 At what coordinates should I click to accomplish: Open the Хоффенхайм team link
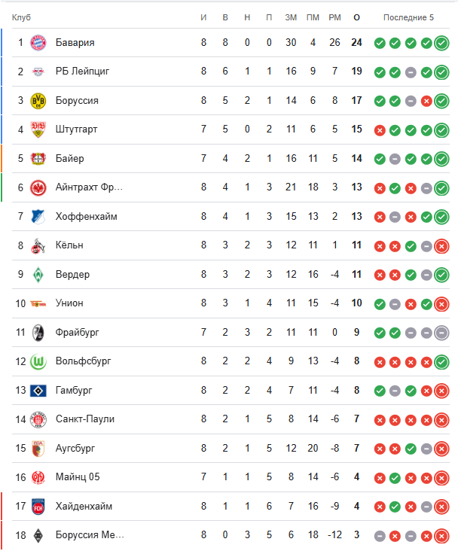(x=86, y=217)
